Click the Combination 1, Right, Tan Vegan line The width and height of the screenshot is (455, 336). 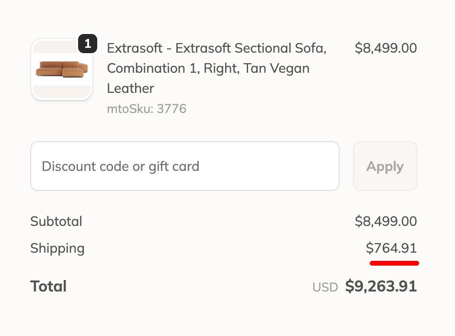click(208, 68)
